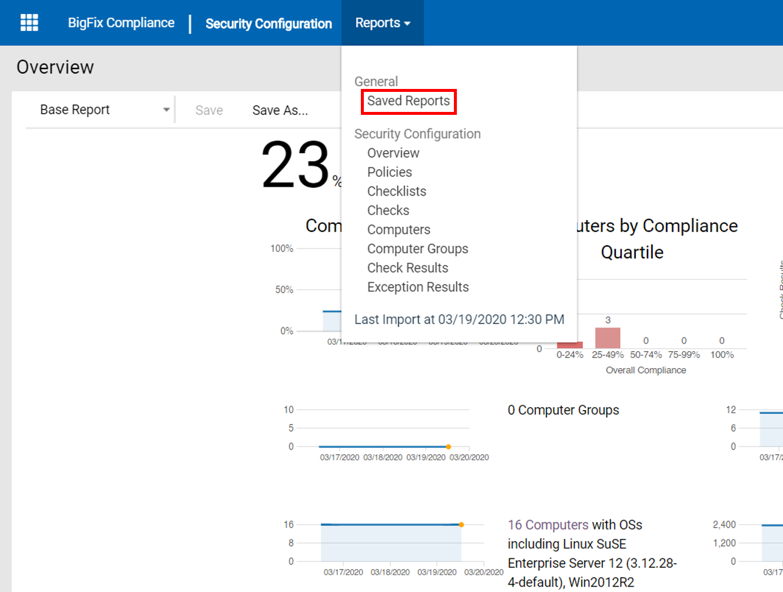783x592 pixels.
Task: Collapse the Reports dropdown menu
Action: click(382, 23)
